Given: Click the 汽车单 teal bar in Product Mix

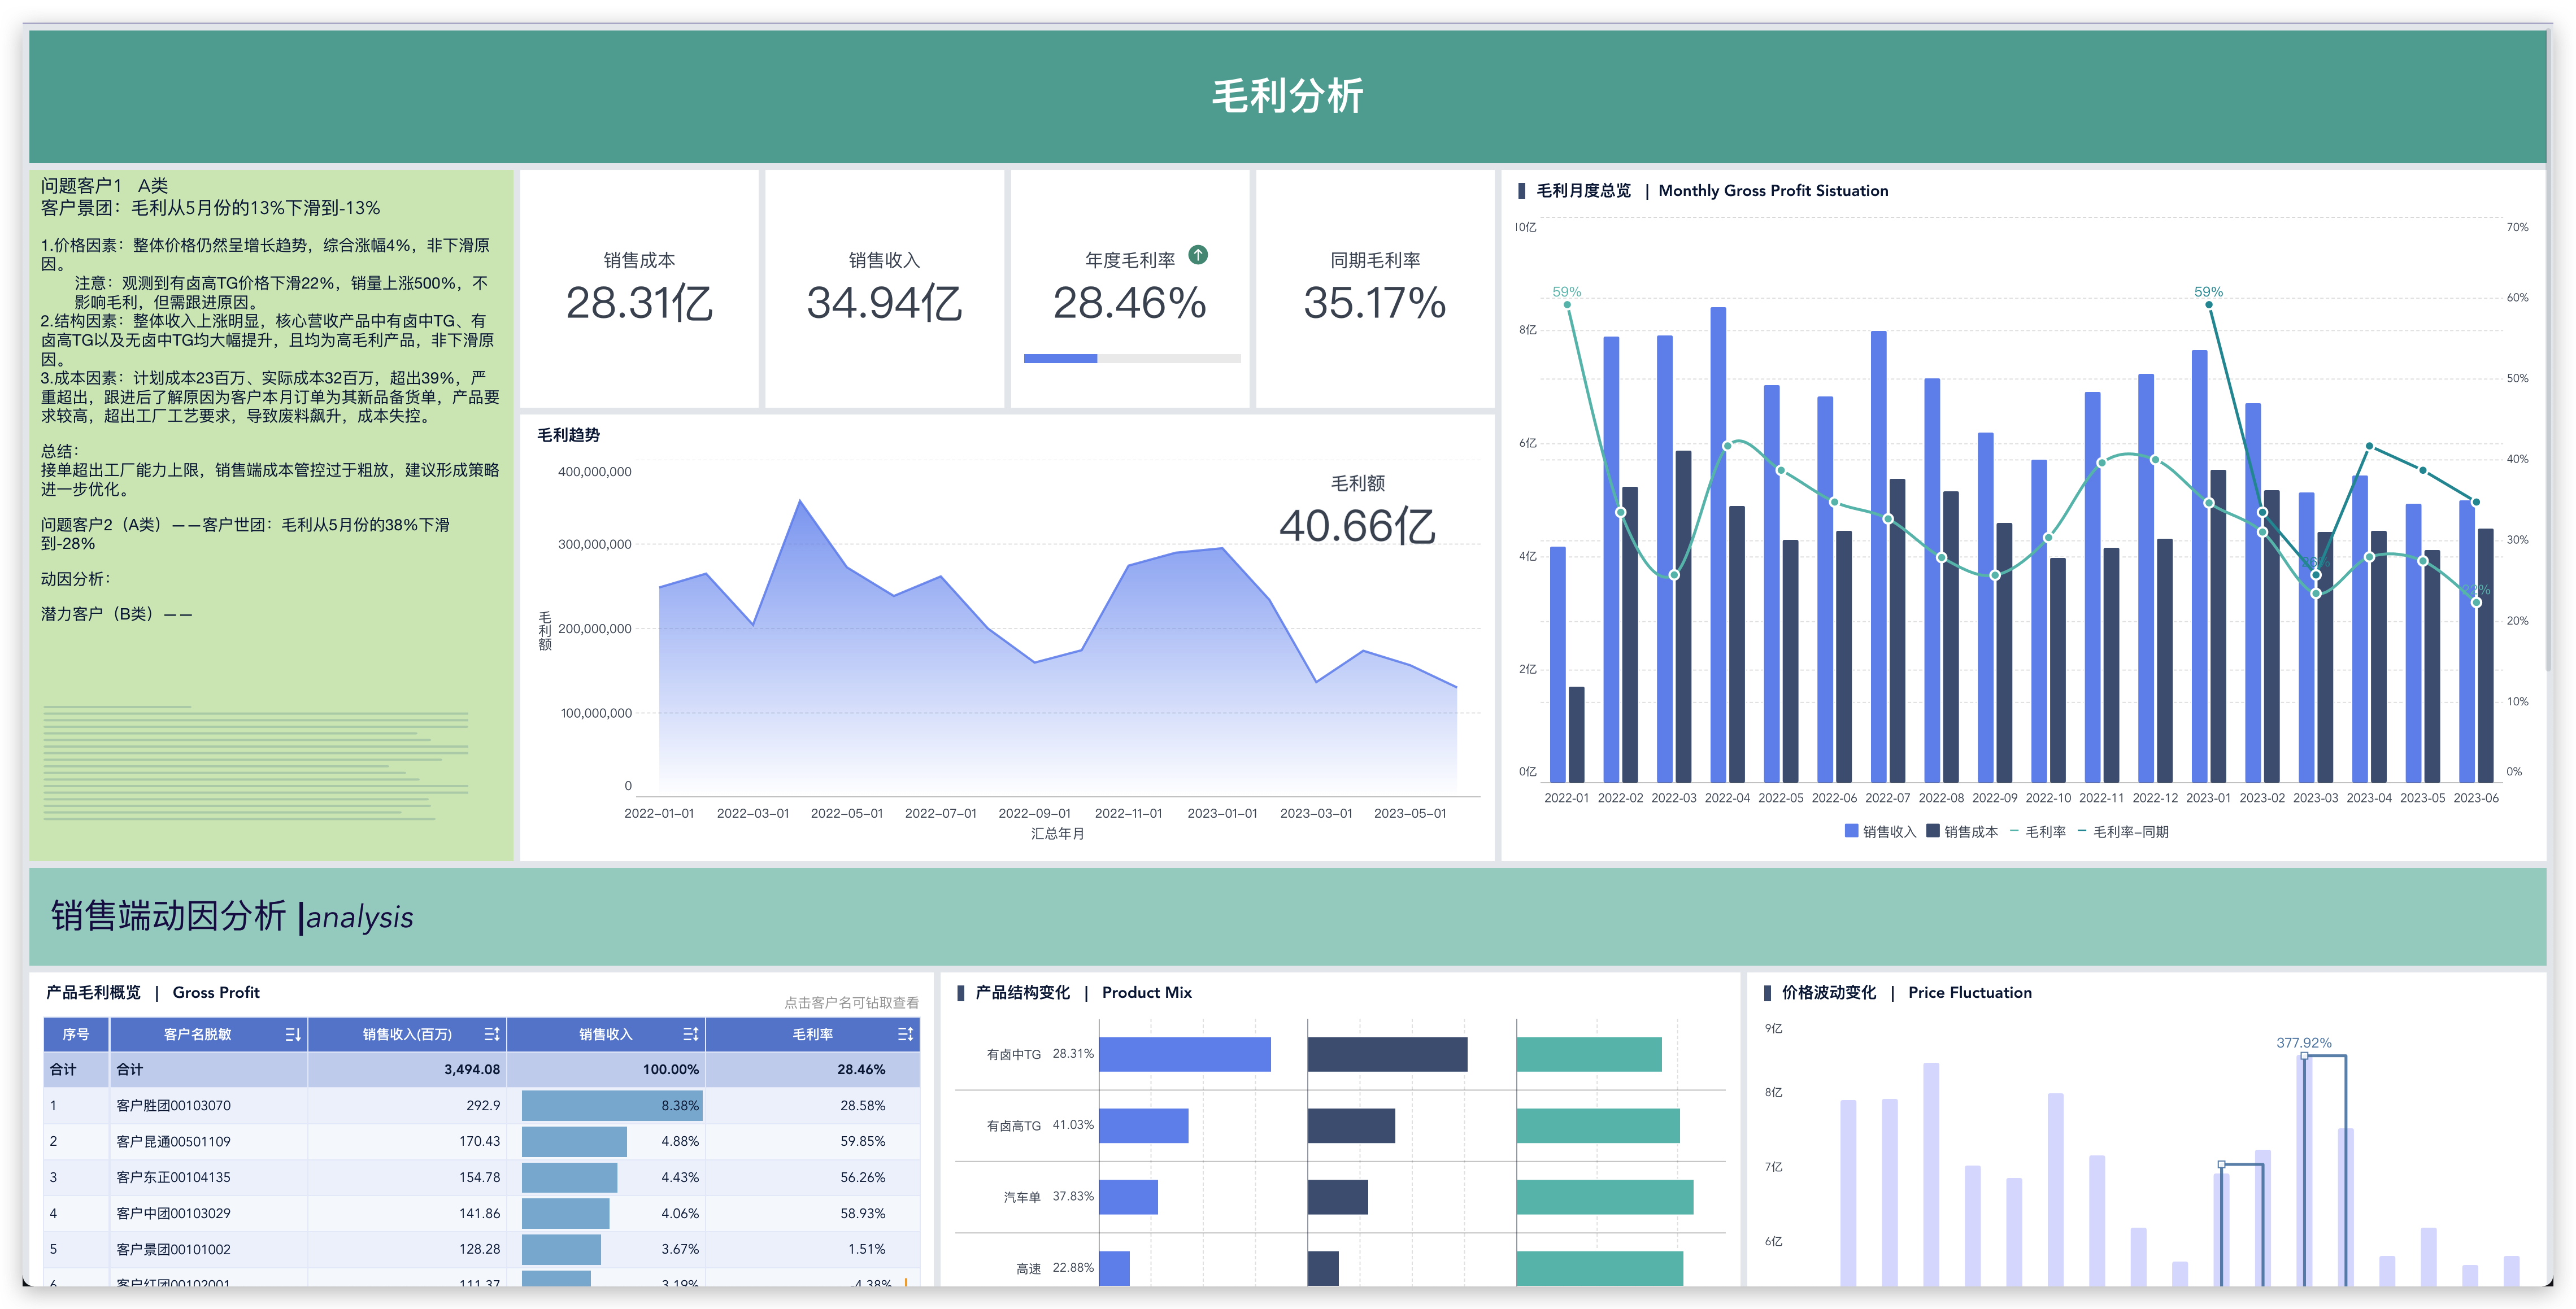Looking at the screenshot, I should (1604, 1197).
